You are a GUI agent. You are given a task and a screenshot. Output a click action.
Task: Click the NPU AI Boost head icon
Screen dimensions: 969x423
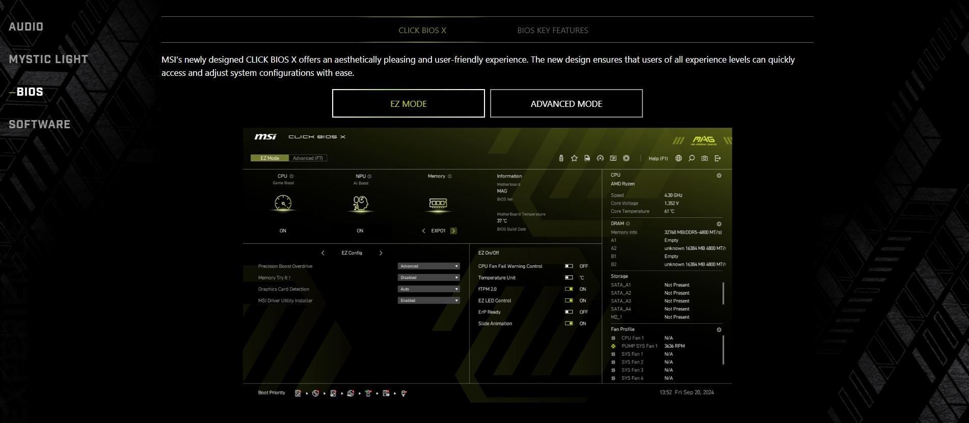[x=360, y=204]
